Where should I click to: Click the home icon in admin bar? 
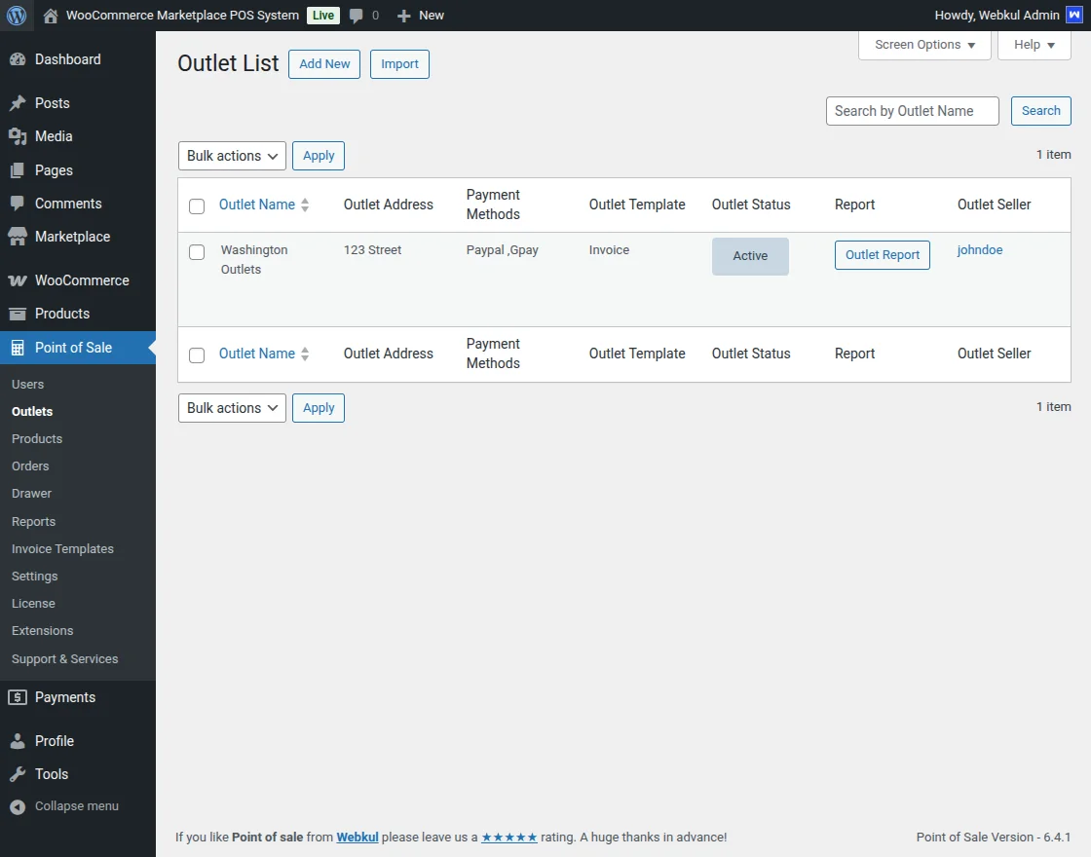pos(50,16)
